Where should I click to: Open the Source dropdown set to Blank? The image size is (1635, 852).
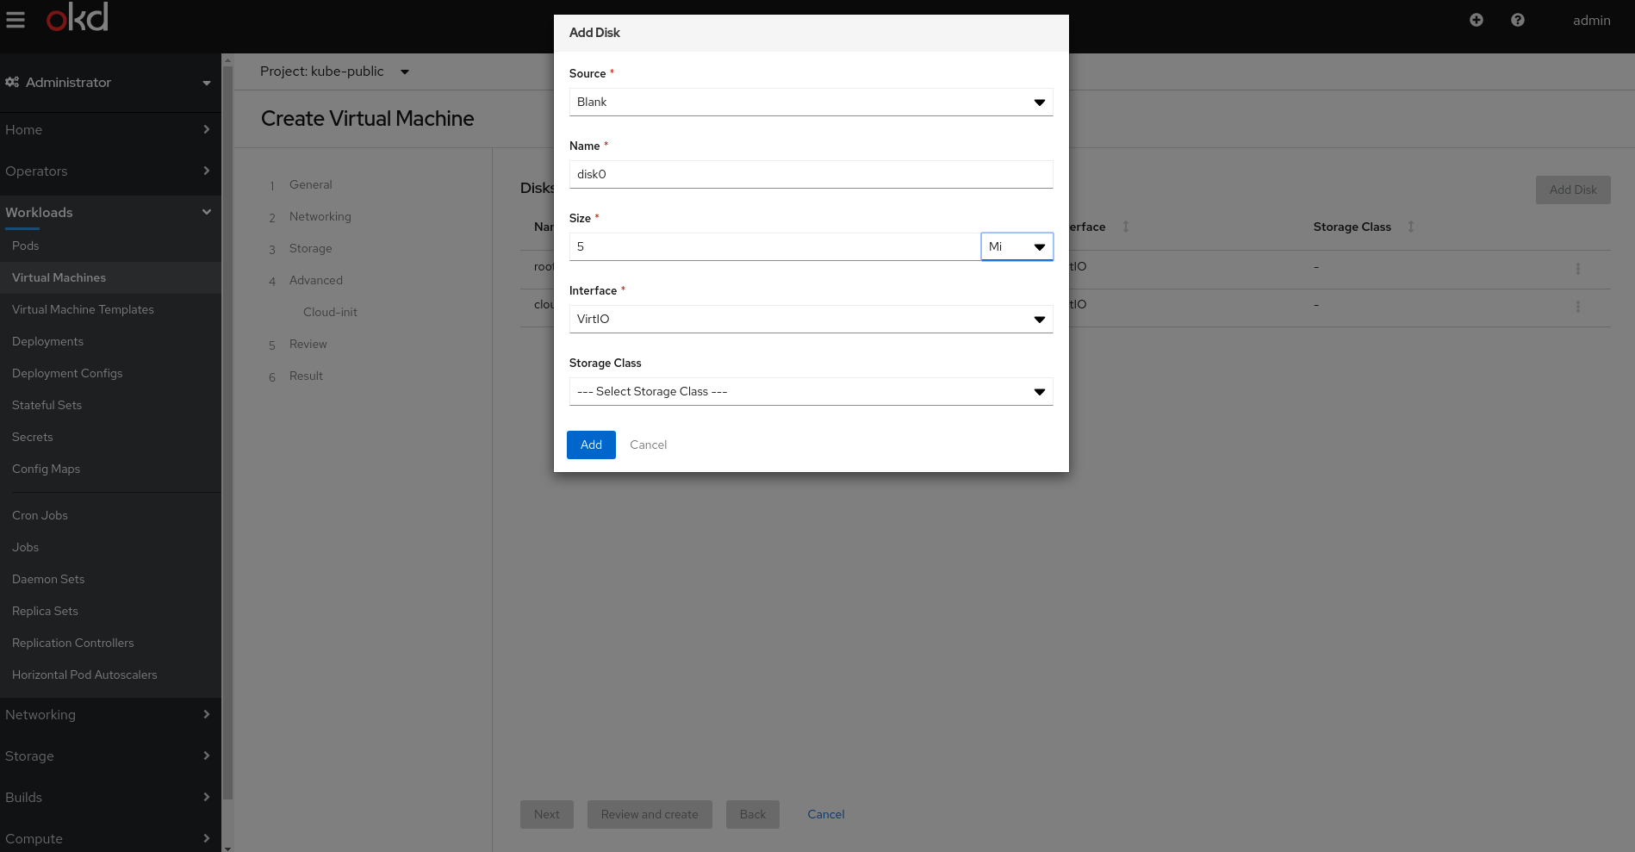click(x=811, y=102)
